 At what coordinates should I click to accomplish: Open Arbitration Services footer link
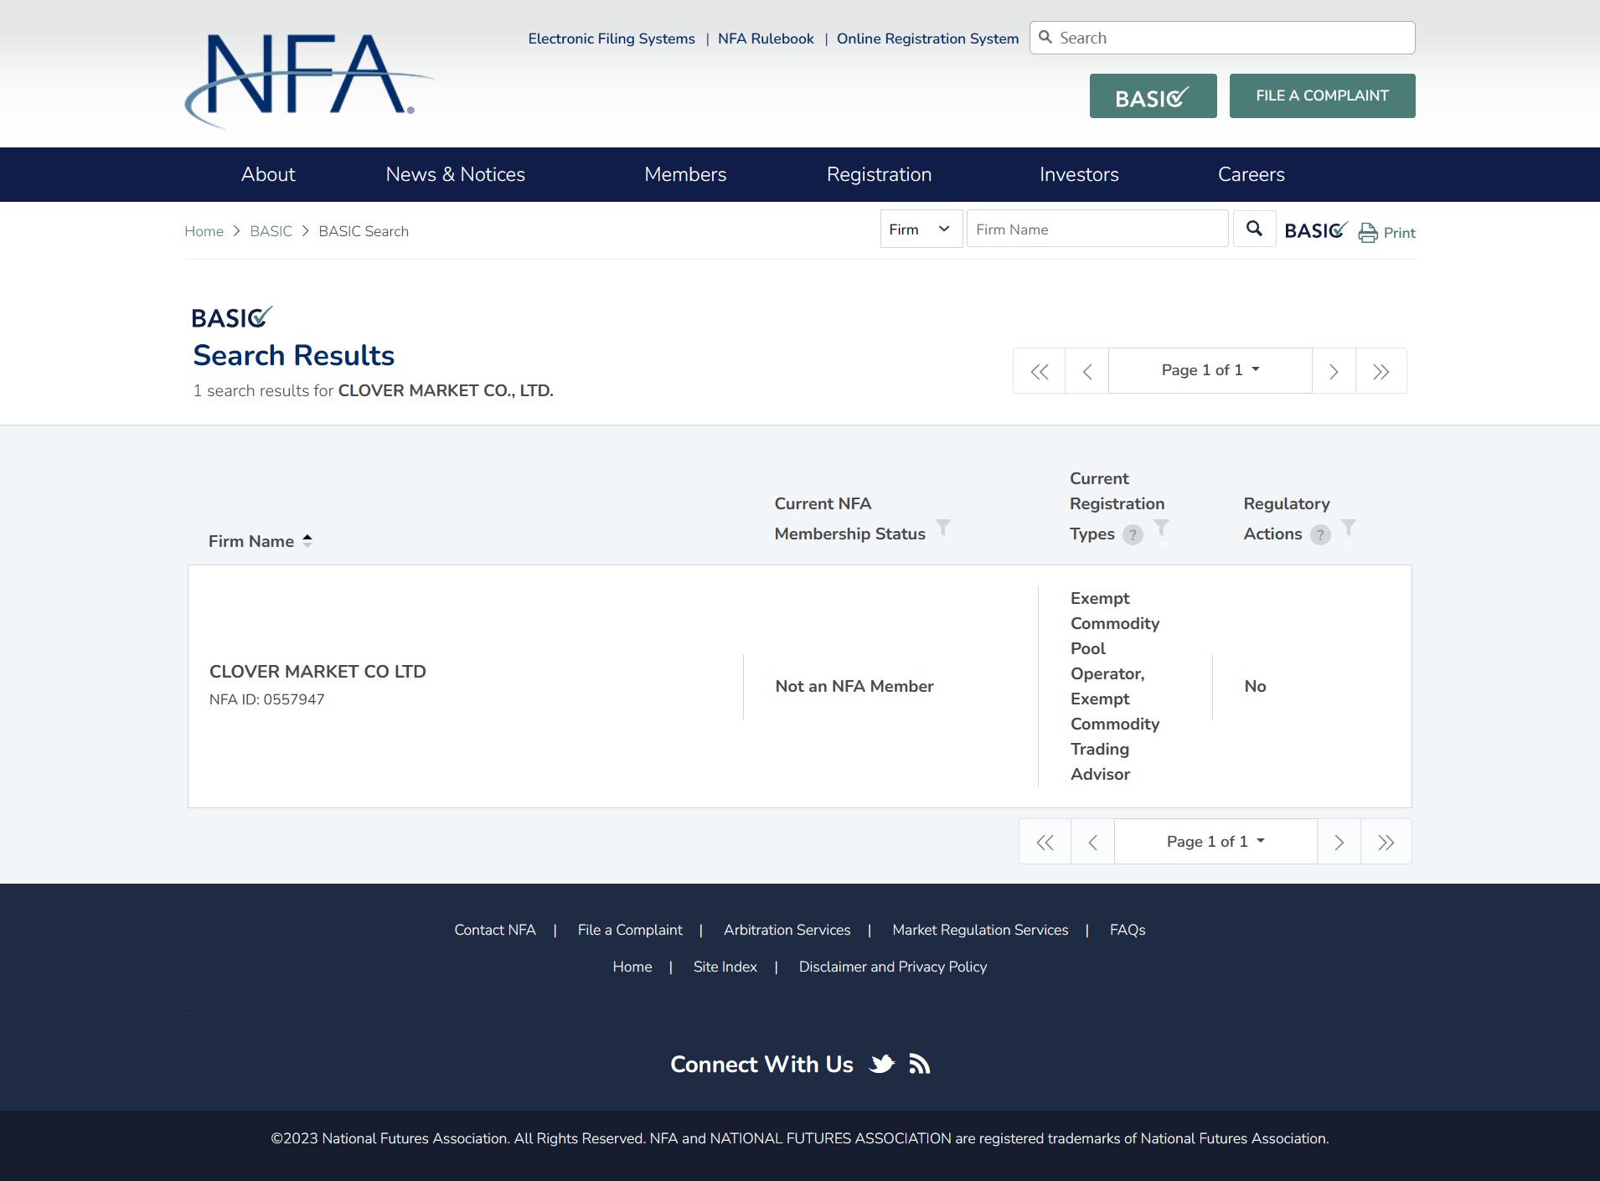point(787,930)
